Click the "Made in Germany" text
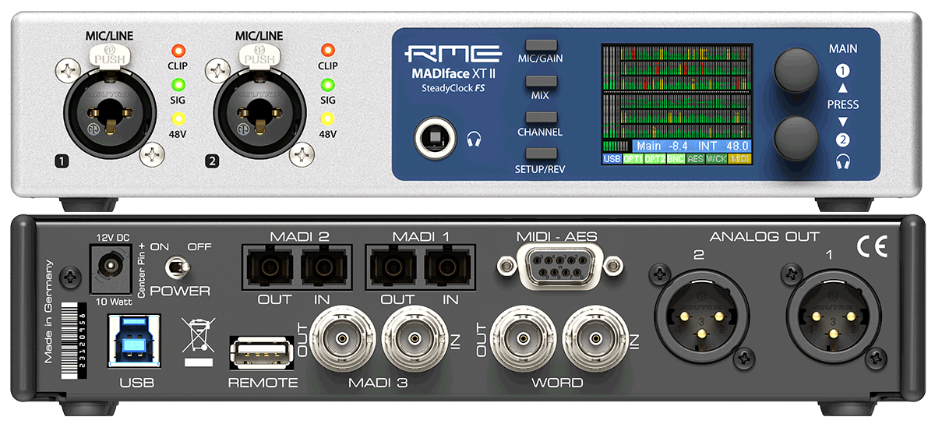 point(48,311)
